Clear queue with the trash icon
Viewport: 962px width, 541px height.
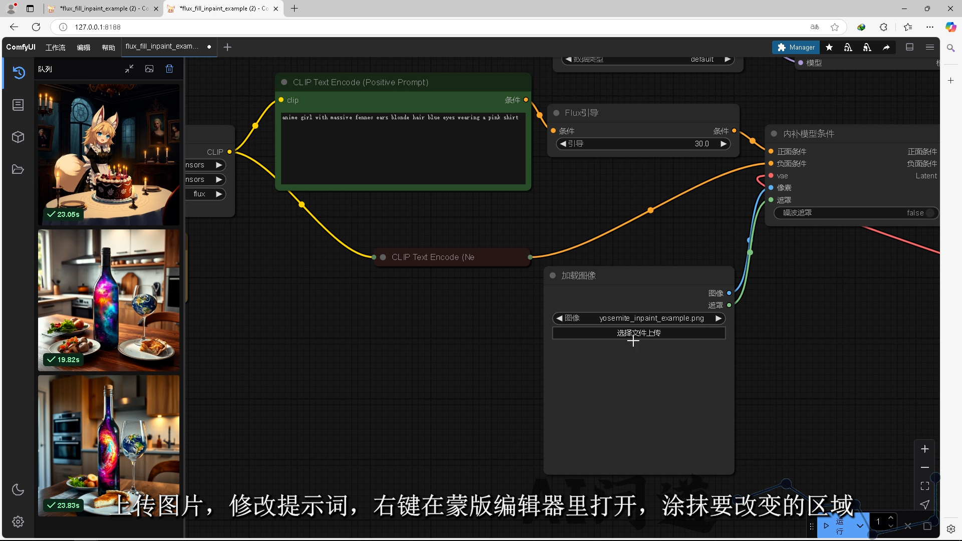tap(169, 69)
